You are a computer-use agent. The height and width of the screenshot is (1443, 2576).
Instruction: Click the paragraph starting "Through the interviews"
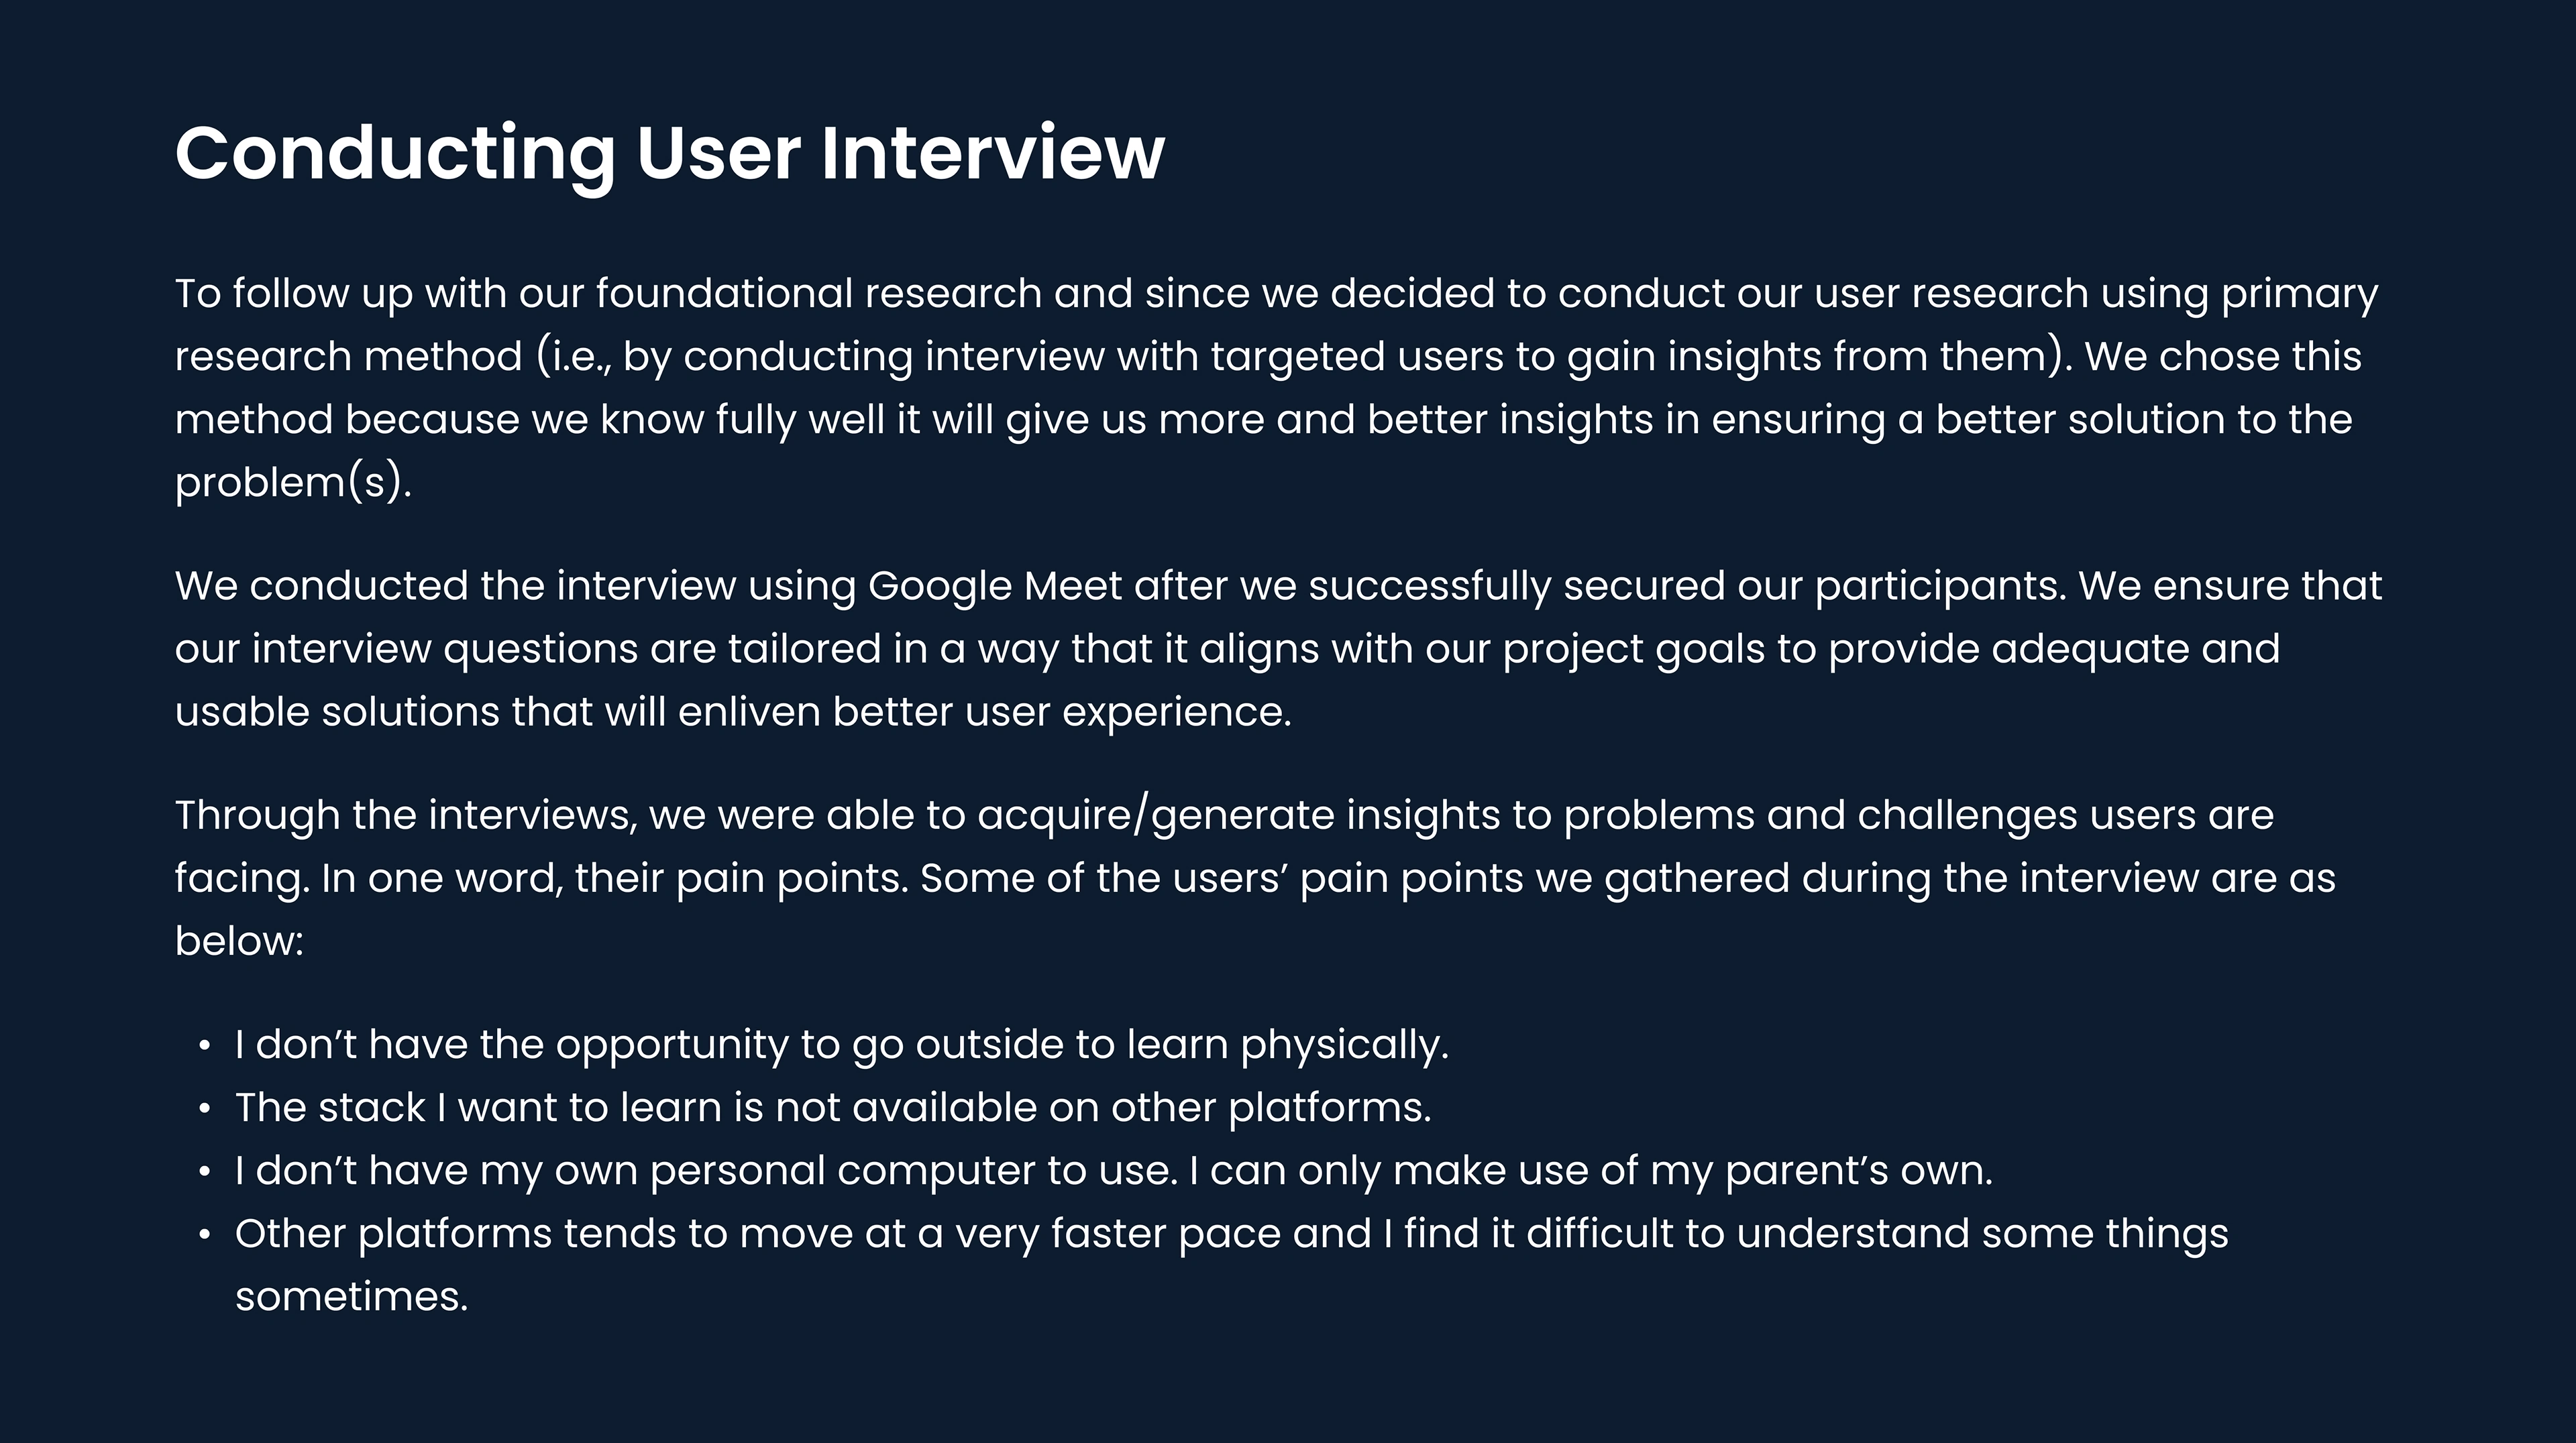tap(1255, 877)
